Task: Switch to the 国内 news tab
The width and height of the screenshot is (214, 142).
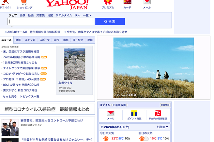Action: [56, 40]
